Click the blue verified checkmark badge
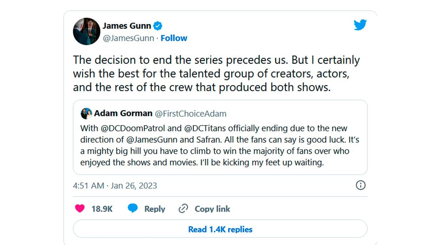The height and width of the screenshot is (245, 436). 157,26
